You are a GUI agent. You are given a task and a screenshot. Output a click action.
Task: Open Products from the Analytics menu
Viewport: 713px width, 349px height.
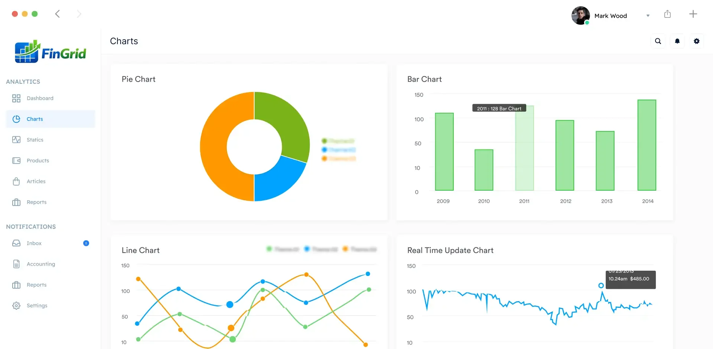pyautogui.click(x=51, y=161)
